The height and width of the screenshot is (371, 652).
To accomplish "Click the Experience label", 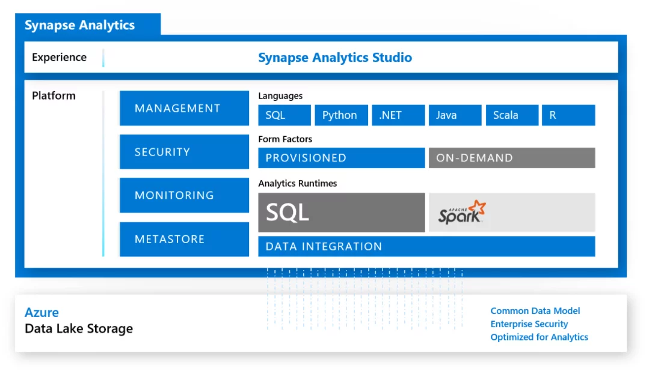I will point(59,57).
